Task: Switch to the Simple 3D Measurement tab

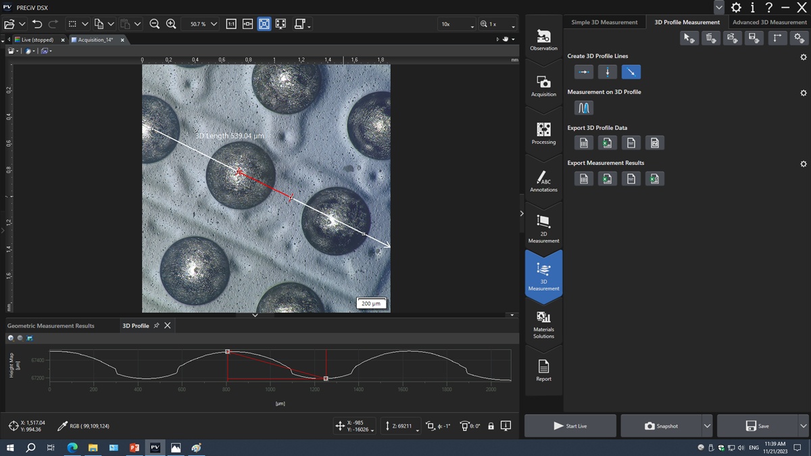Action: tap(604, 22)
